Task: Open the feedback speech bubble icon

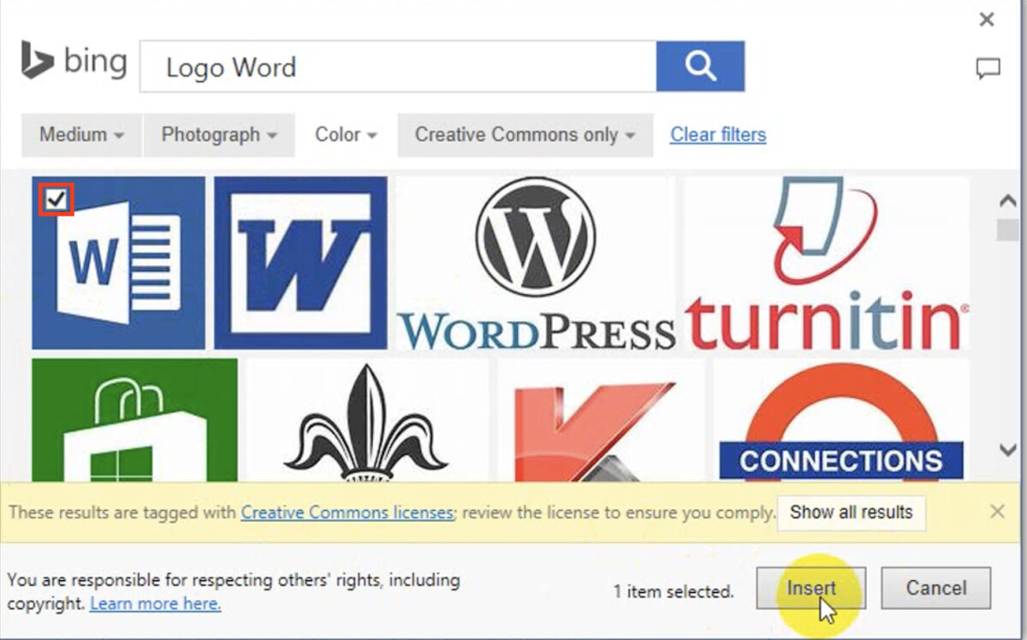Action: coord(988,68)
